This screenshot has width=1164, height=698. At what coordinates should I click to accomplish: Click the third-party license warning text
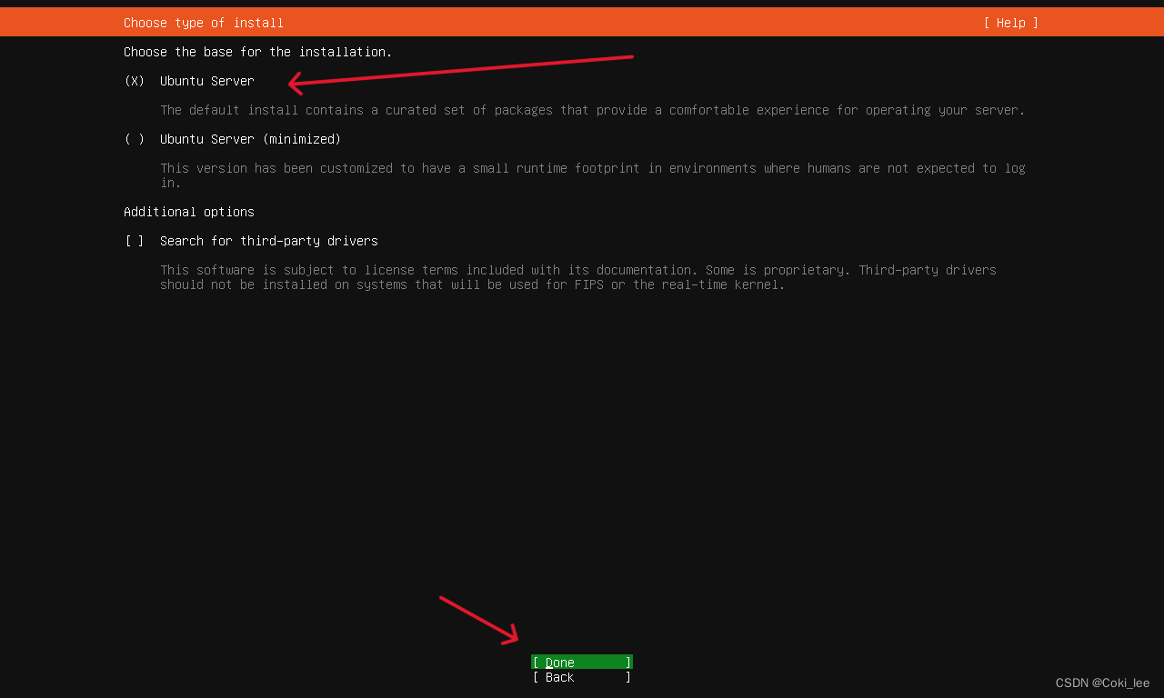click(578, 277)
